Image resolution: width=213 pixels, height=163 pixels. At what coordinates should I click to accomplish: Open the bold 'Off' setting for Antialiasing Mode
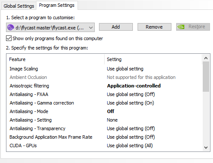click(x=111, y=111)
